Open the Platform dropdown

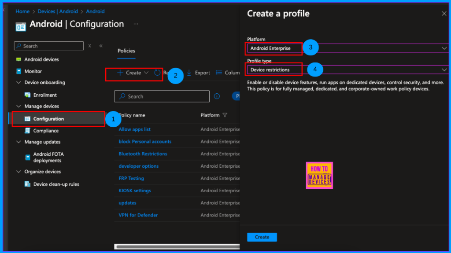click(x=348, y=48)
